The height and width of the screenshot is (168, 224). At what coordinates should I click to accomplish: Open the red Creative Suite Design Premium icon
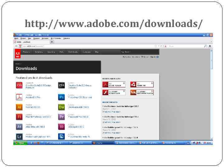pyautogui.click(x=19, y=85)
